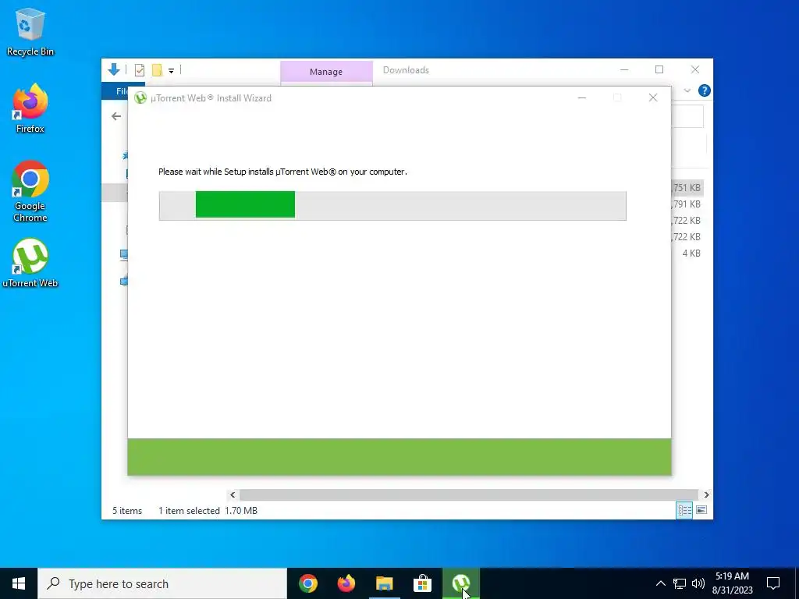Click uTorrent logo in wizard title bar
Screen dimensions: 799x599
point(140,97)
